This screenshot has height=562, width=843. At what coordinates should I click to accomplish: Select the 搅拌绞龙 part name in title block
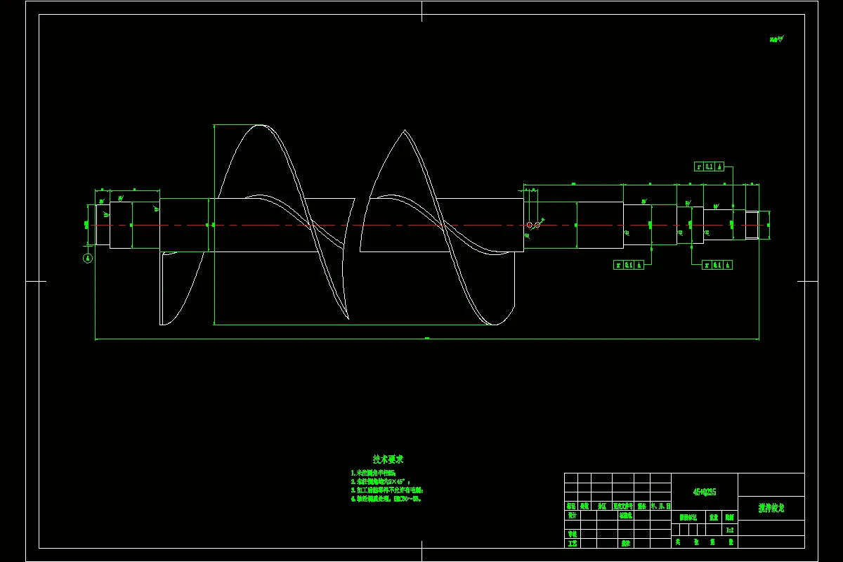point(771,509)
